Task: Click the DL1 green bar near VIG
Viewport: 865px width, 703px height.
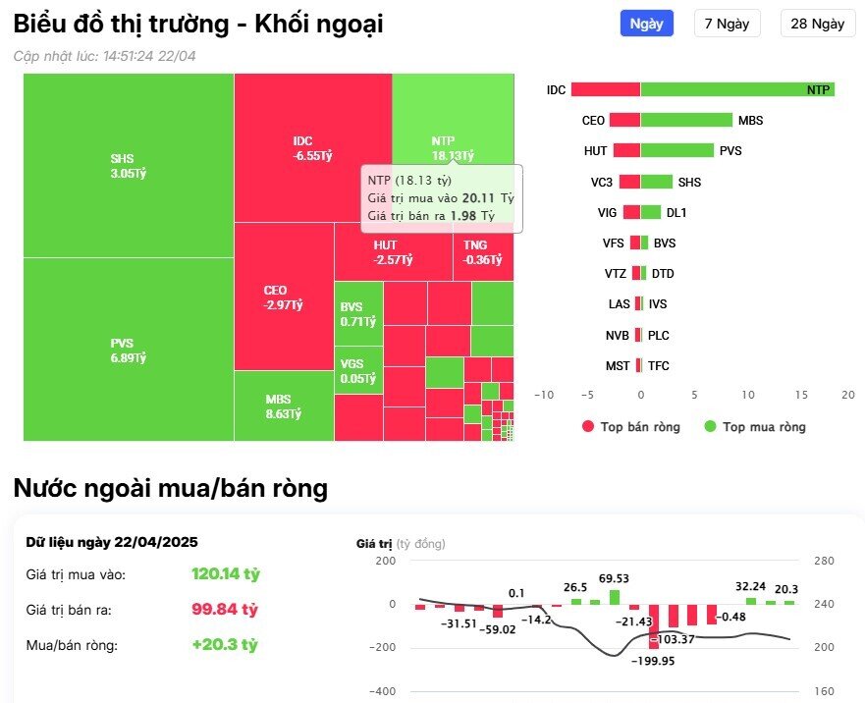Action: coord(651,212)
